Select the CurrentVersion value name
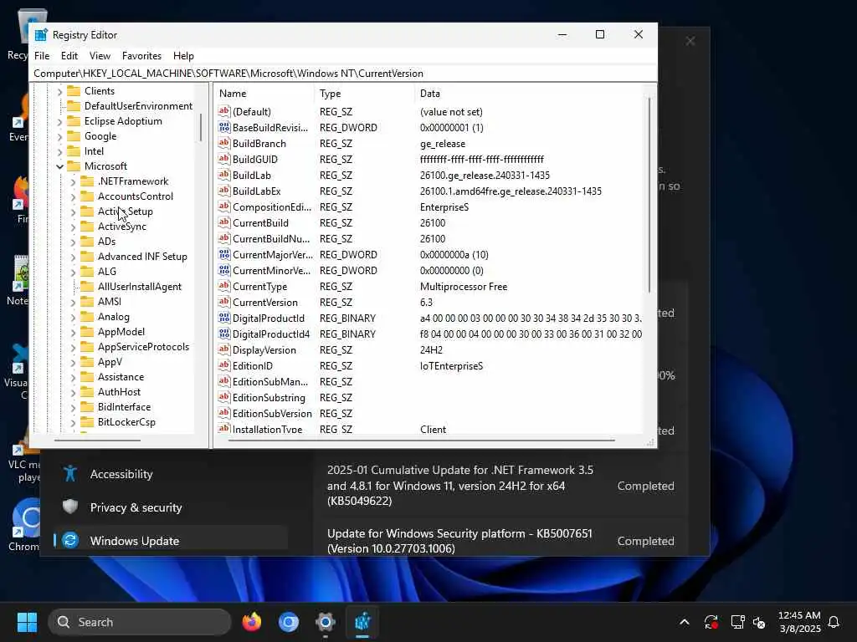857x642 pixels. pyautogui.click(x=265, y=303)
